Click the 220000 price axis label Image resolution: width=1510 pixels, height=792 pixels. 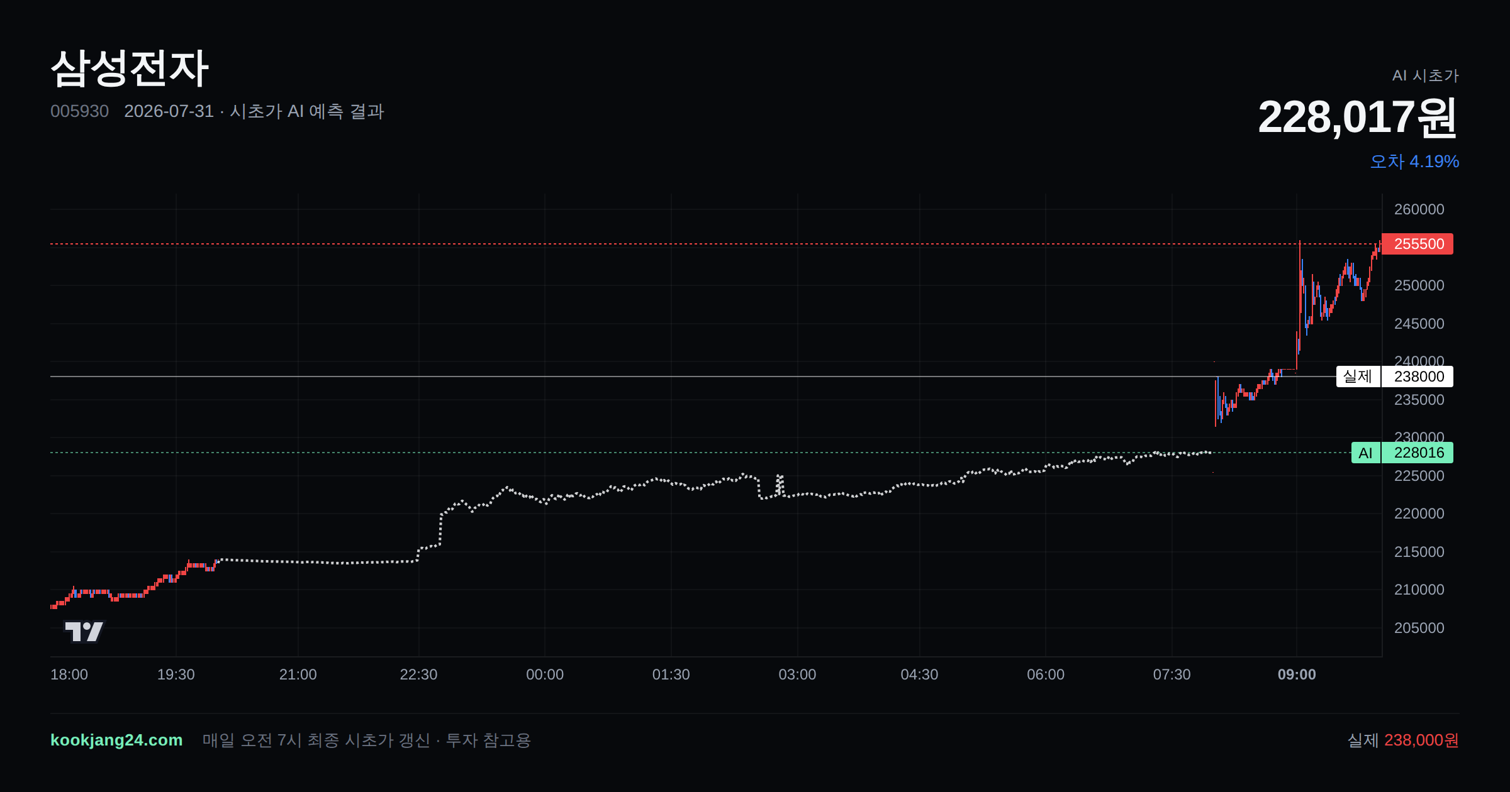1419,514
